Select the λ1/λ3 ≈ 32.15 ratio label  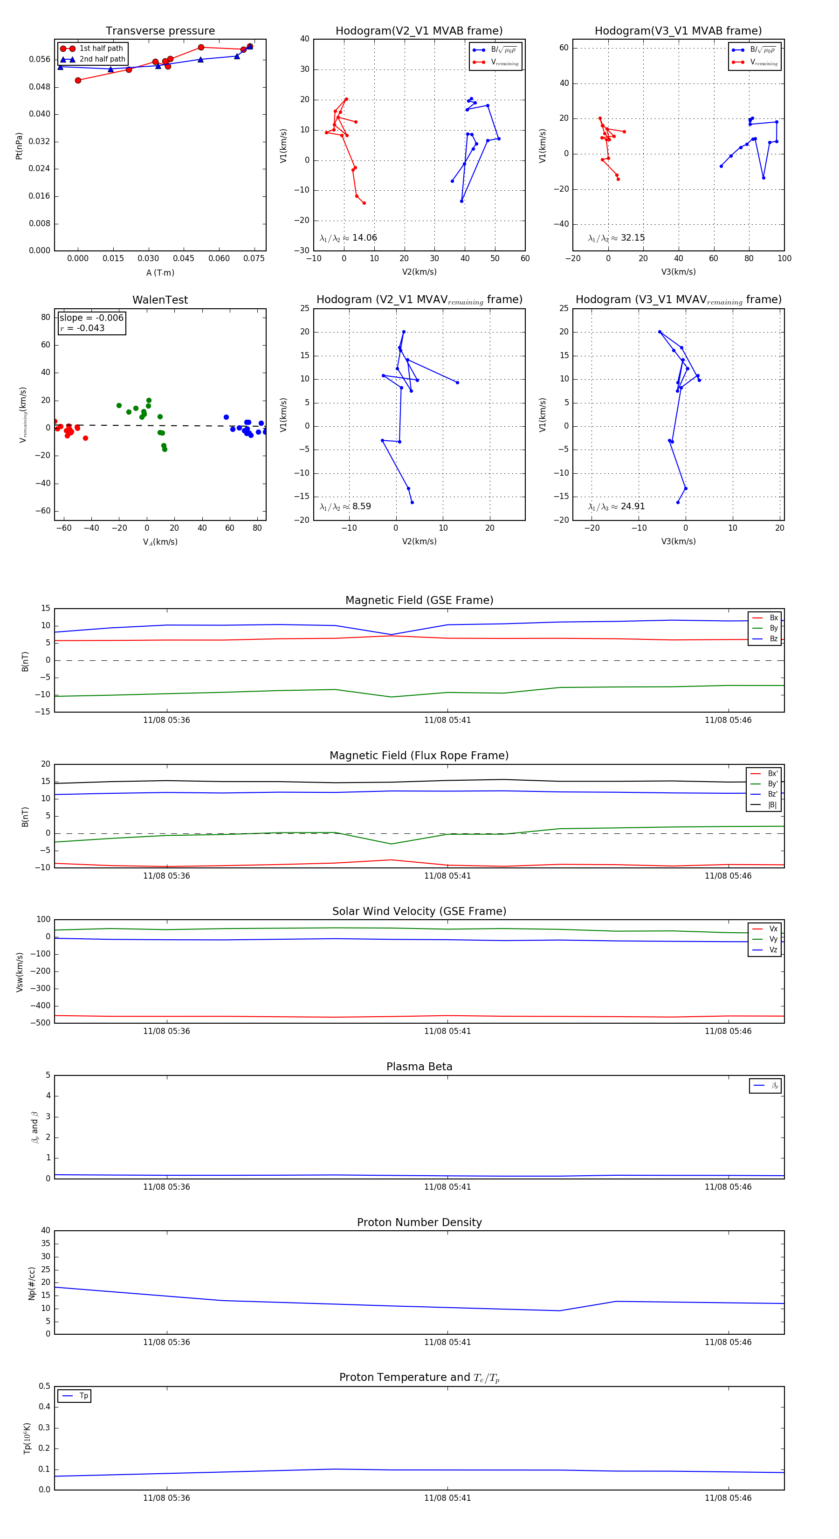(616, 238)
